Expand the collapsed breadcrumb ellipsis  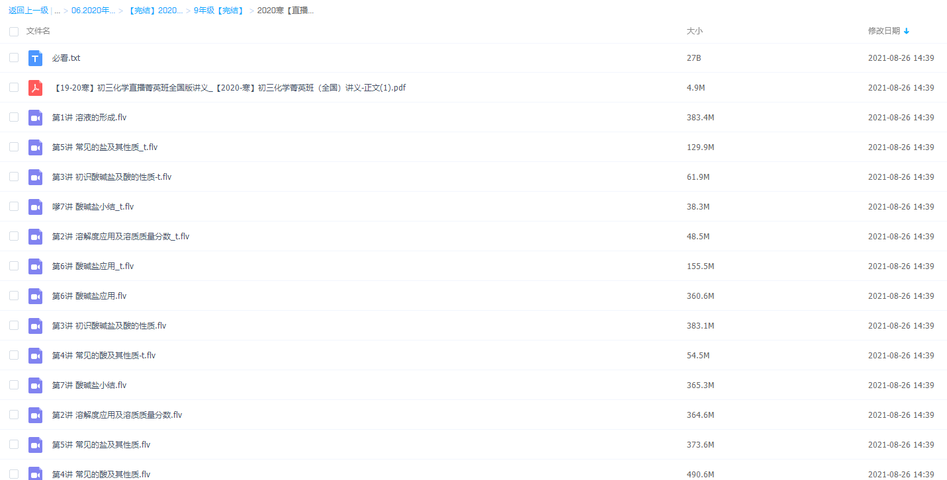pos(58,11)
